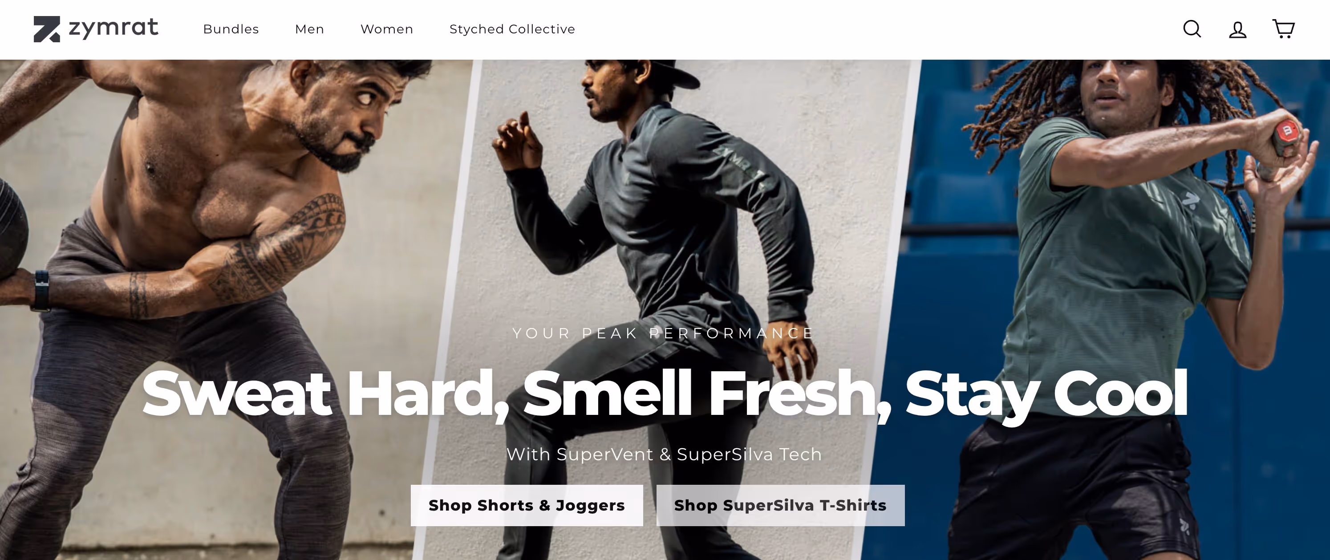Select the Women navigation item
The image size is (1330, 560).
387,29
